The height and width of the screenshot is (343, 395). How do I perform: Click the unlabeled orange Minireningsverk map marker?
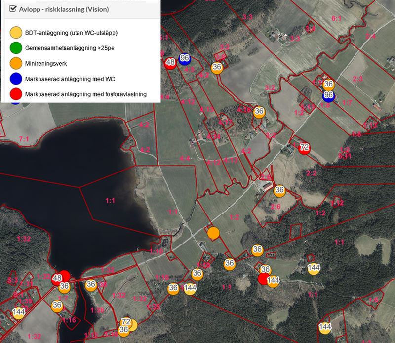[213, 233]
